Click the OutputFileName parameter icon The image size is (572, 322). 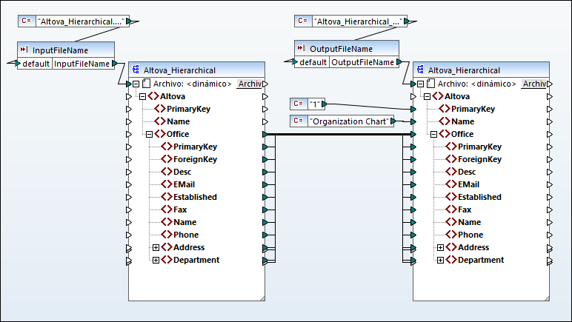(302, 49)
